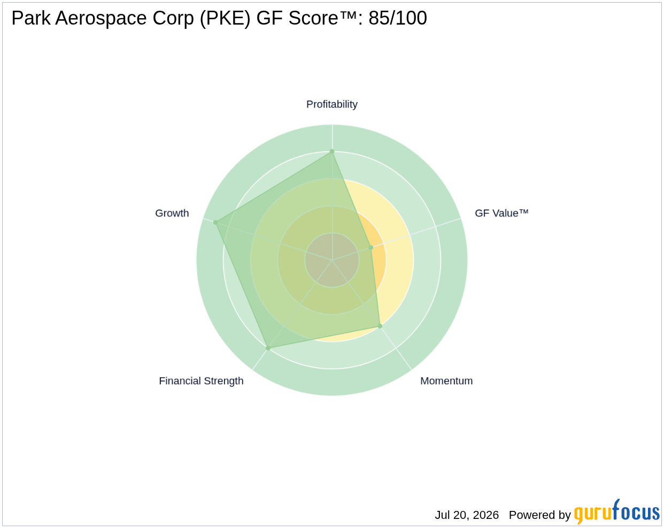Click the radar chart center point
Screen dimensions: 664x528
coord(332,260)
